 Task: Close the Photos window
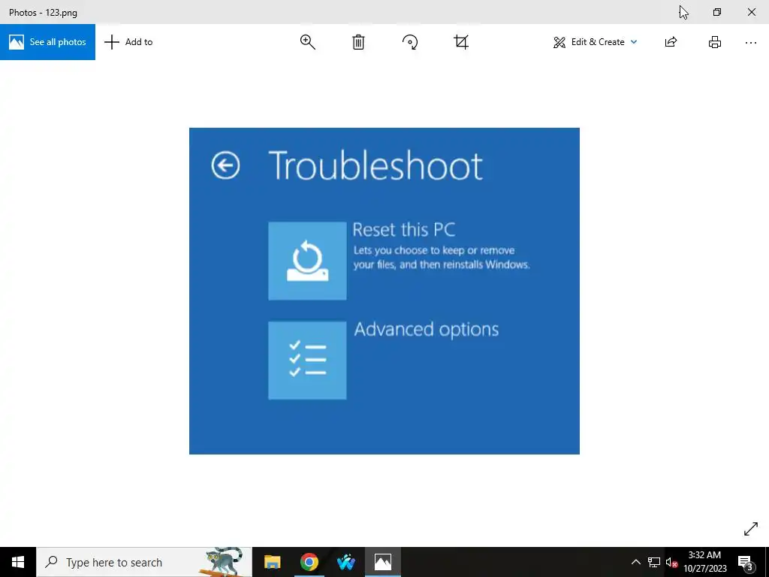coord(751,12)
